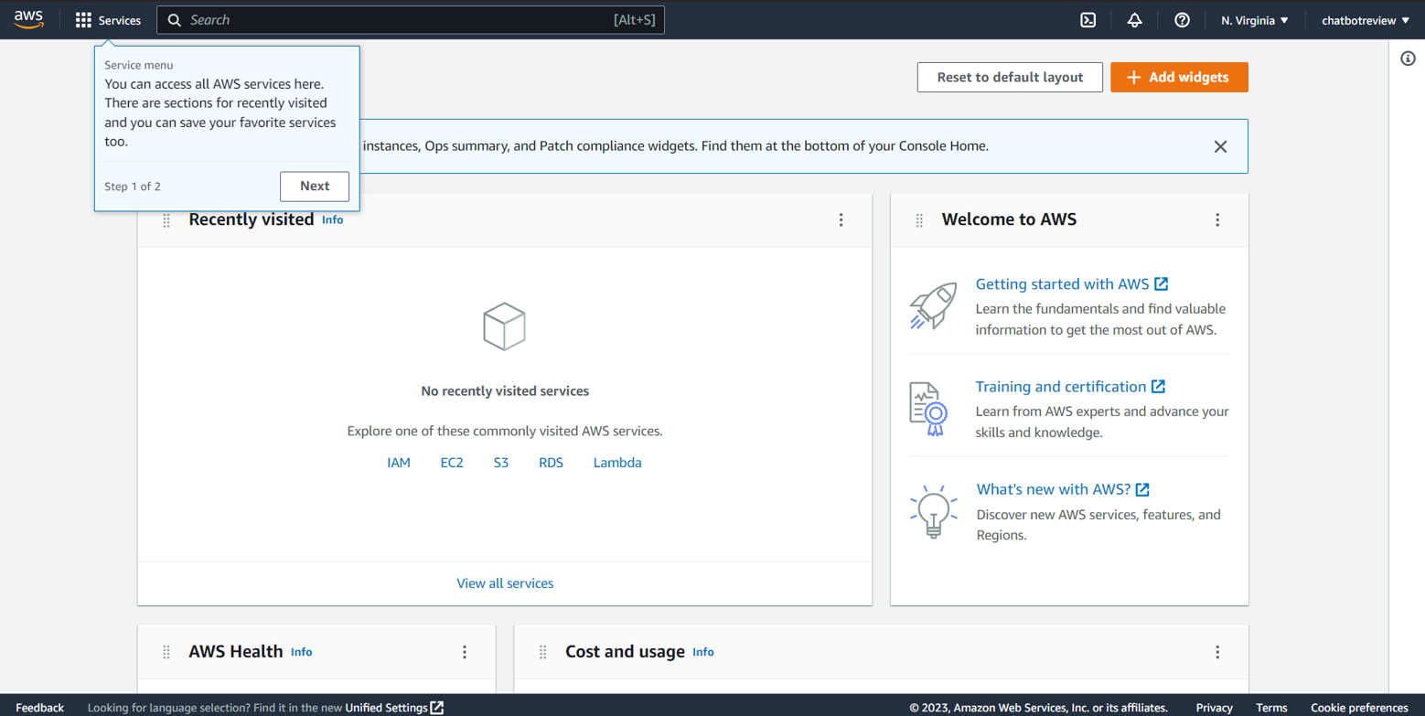Screen dimensions: 1425x716
Task: Open the info panel icon on right edge
Action: coord(1408,59)
